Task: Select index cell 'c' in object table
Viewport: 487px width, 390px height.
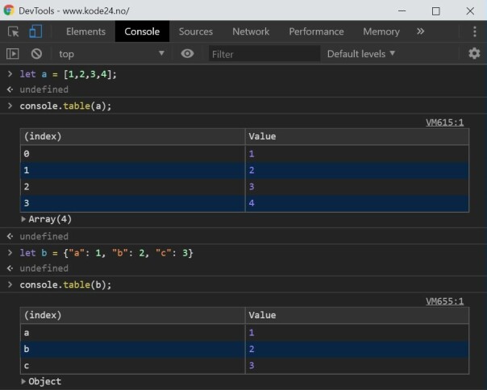Action: point(132,366)
